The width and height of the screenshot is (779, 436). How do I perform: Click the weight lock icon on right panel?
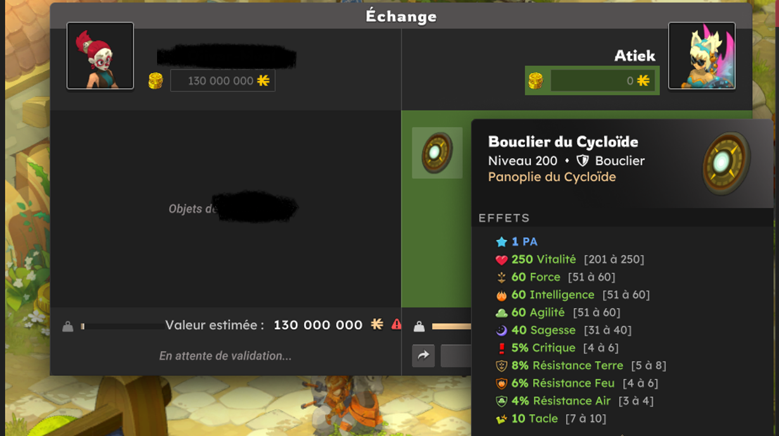(419, 327)
